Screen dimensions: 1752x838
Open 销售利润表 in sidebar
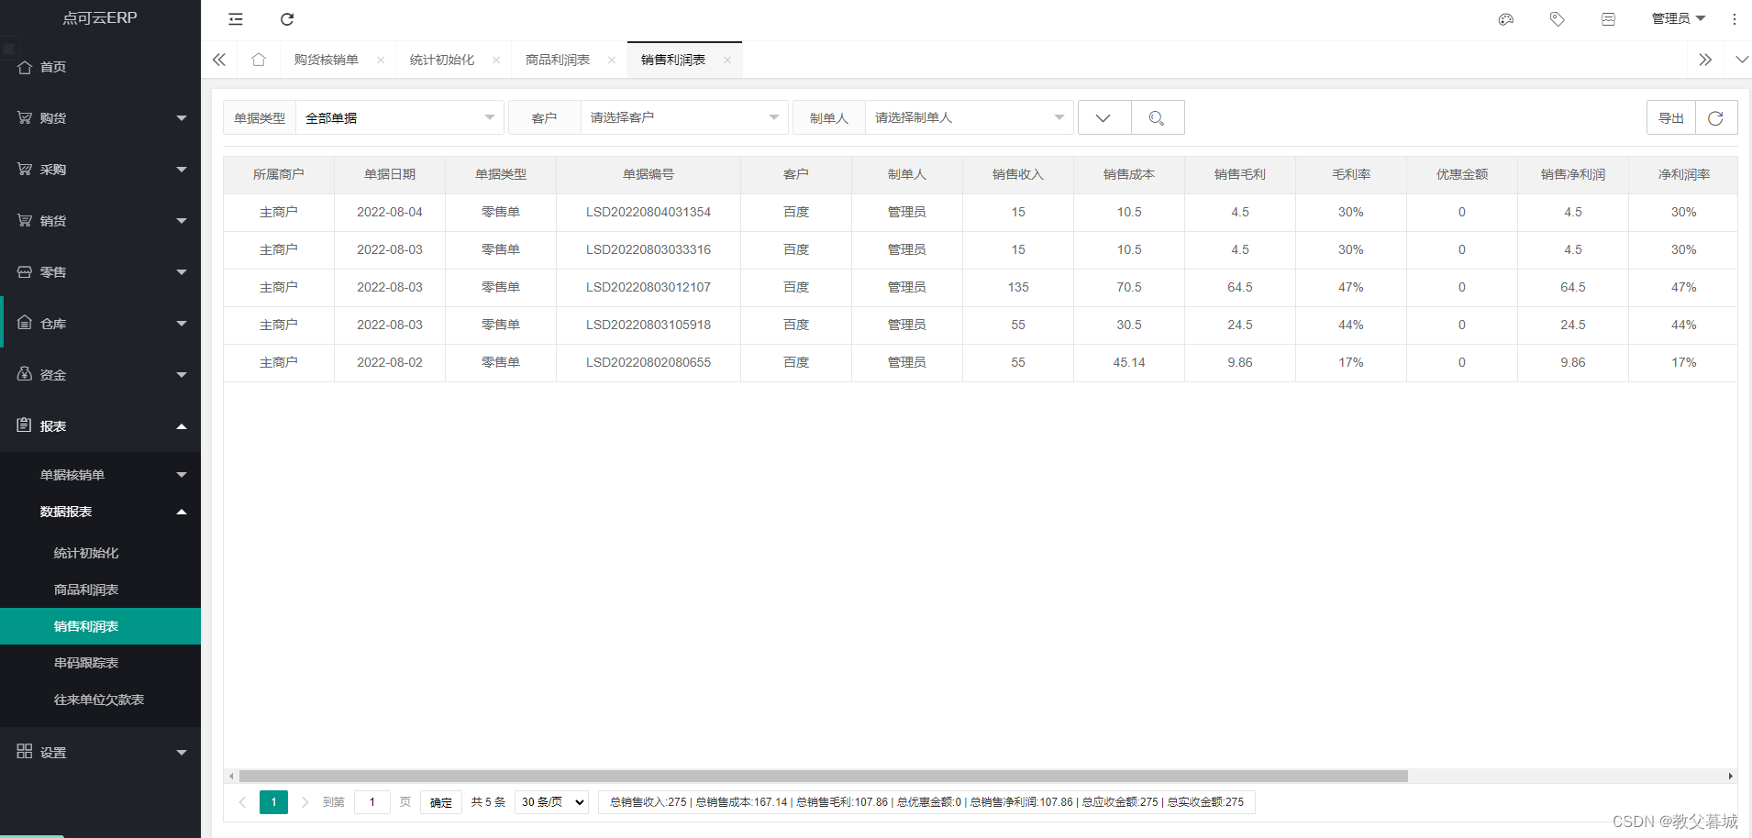(100, 626)
